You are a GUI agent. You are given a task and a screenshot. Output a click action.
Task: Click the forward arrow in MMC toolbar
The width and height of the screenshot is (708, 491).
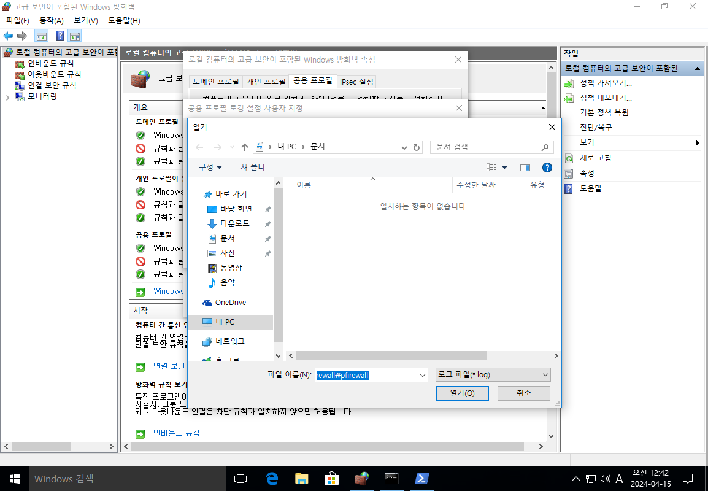(21, 36)
